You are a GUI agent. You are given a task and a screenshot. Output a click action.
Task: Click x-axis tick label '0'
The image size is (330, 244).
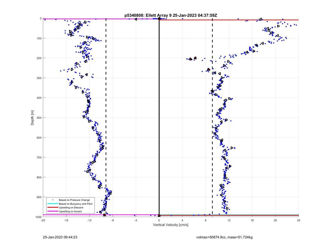click(x=159, y=220)
